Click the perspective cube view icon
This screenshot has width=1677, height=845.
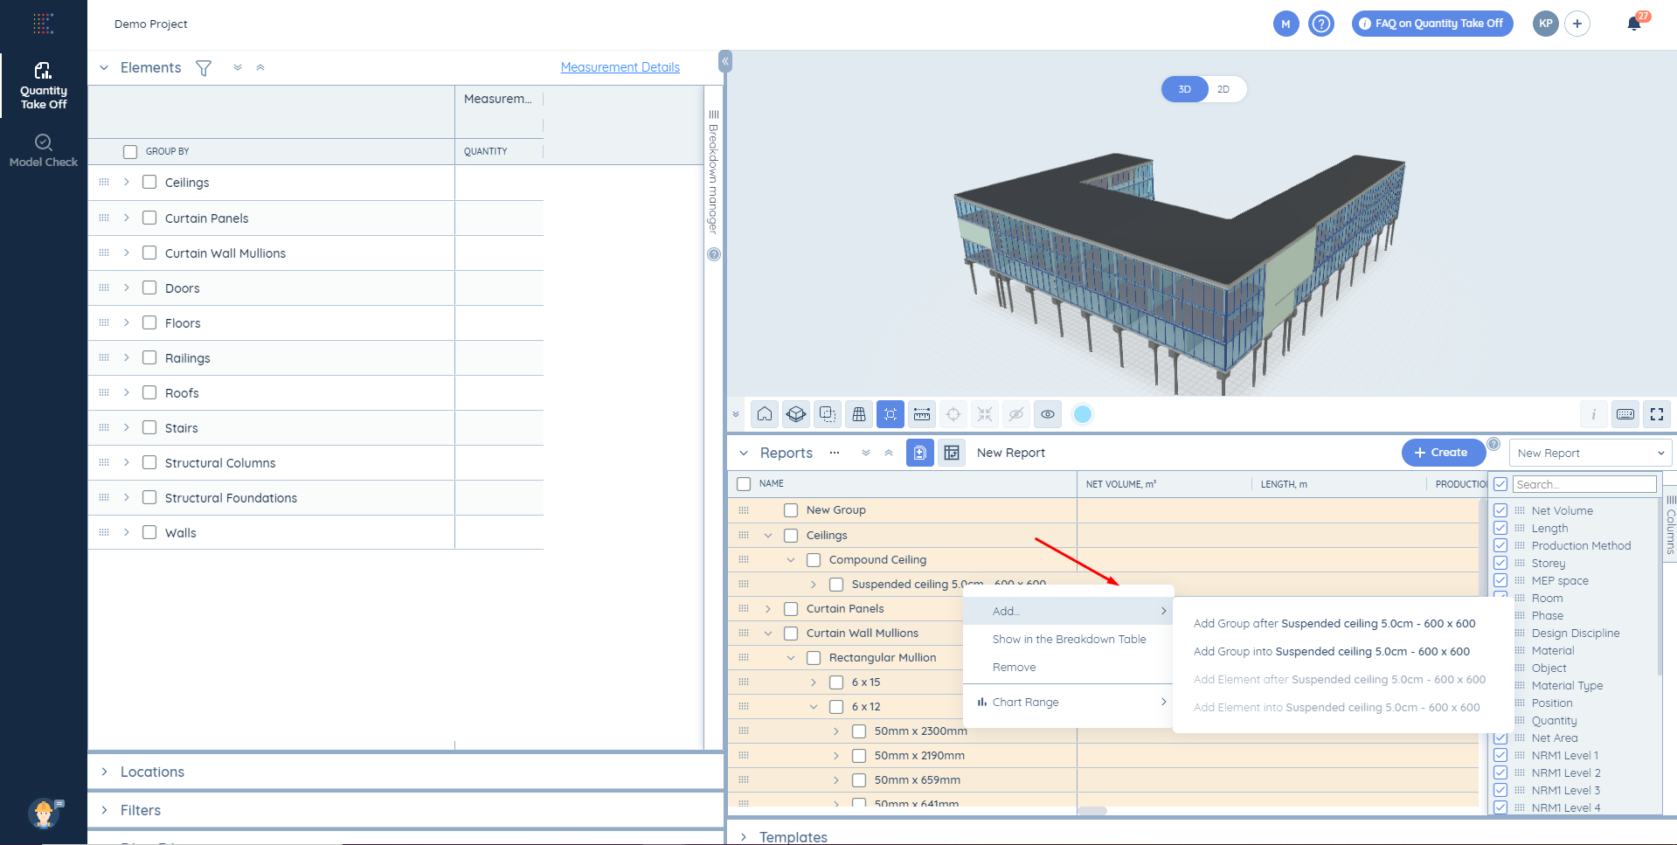(796, 414)
